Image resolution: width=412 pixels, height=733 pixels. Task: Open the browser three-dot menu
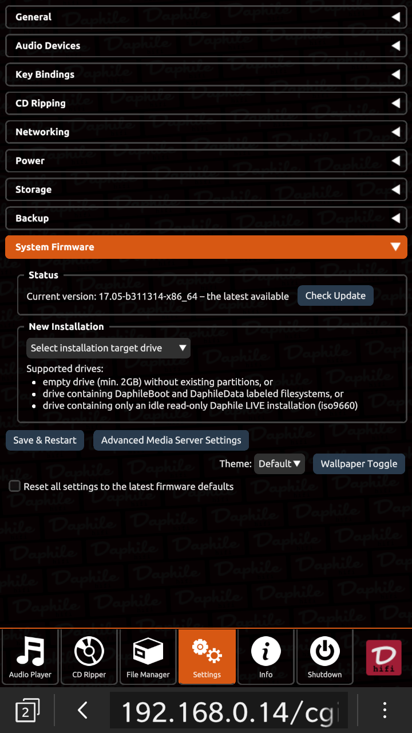coord(385,710)
